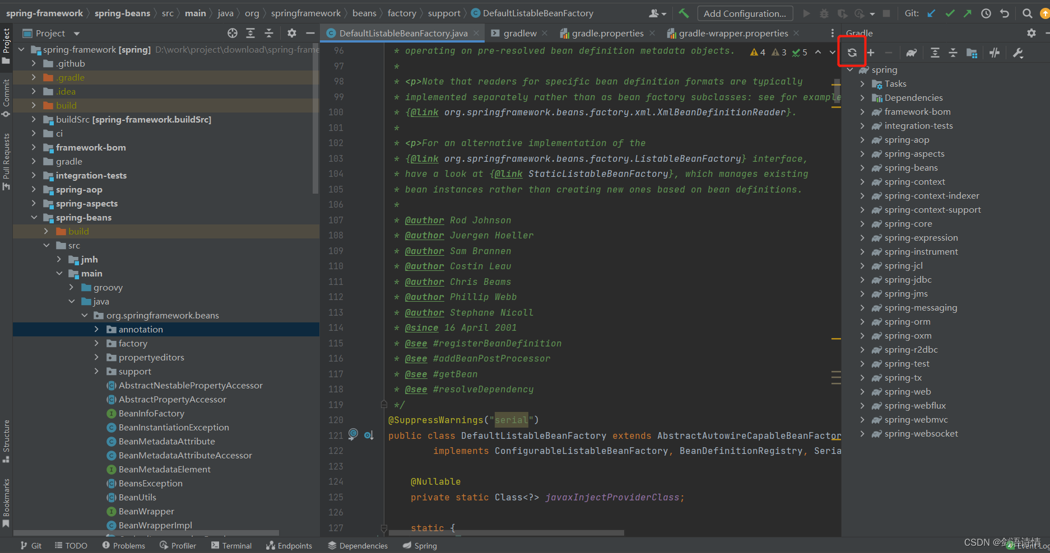Image resolution: width=1050 pixels, height=553 pixels.
Task: Collapse all in Project panel toolbar
Action: (269, 33)
